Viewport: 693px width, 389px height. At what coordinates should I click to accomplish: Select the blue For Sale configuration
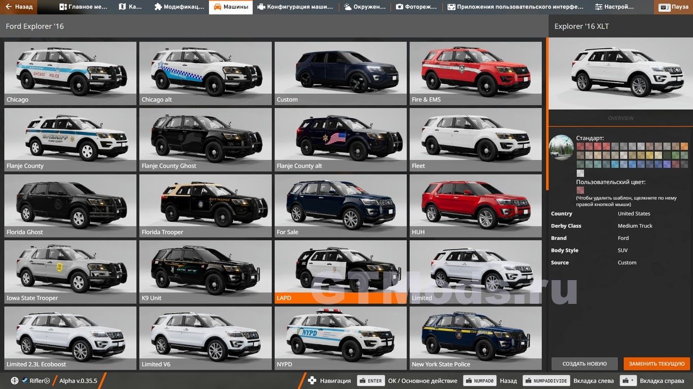tap(340, 206)
